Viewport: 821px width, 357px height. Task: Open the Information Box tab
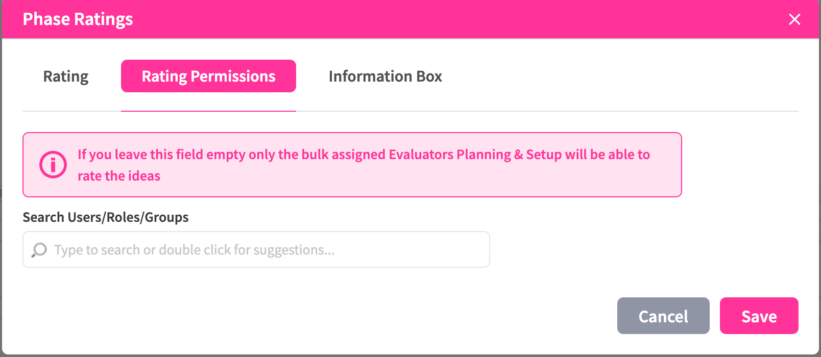pos(385,76)
